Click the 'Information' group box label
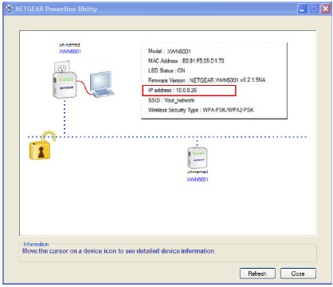Viewport: 333px width, 287px height. (x=36, y=244)
